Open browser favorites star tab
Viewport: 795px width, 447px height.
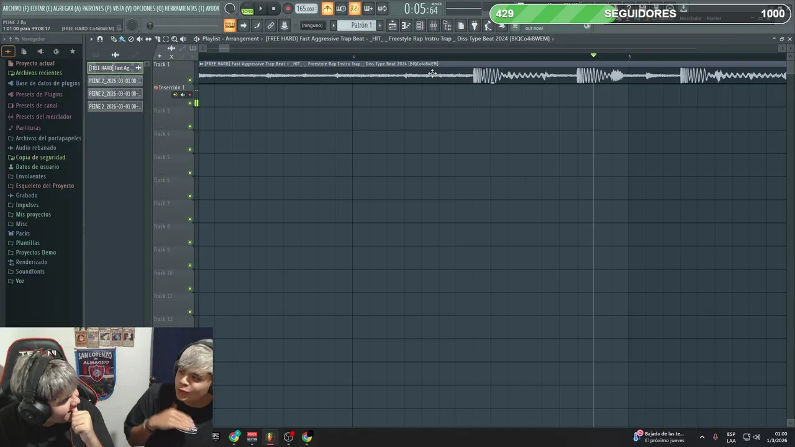click(x=72, y=52)
